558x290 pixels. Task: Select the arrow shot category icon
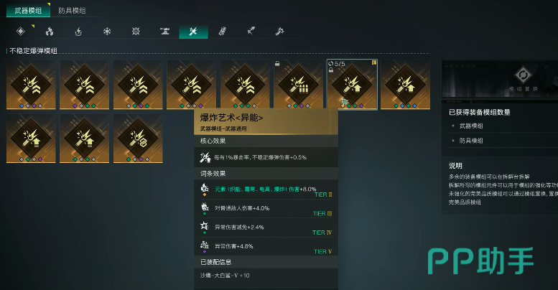[251, 32]
